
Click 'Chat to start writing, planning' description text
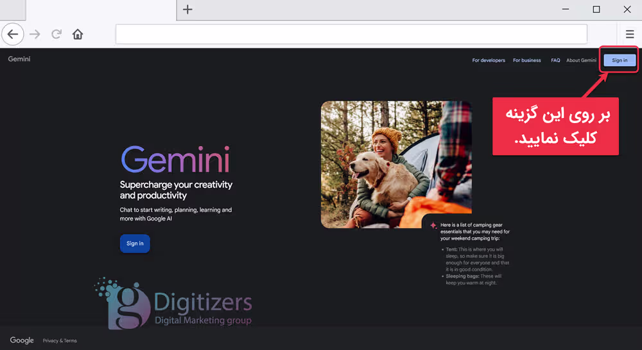click(x=176, y=214)
